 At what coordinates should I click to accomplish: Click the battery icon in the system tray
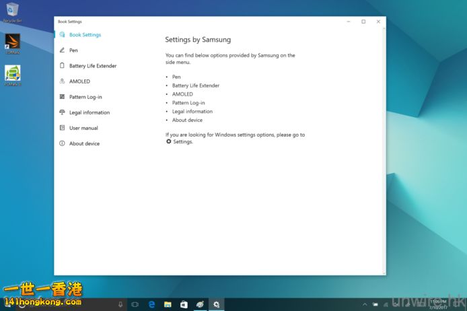click(375, 304)
